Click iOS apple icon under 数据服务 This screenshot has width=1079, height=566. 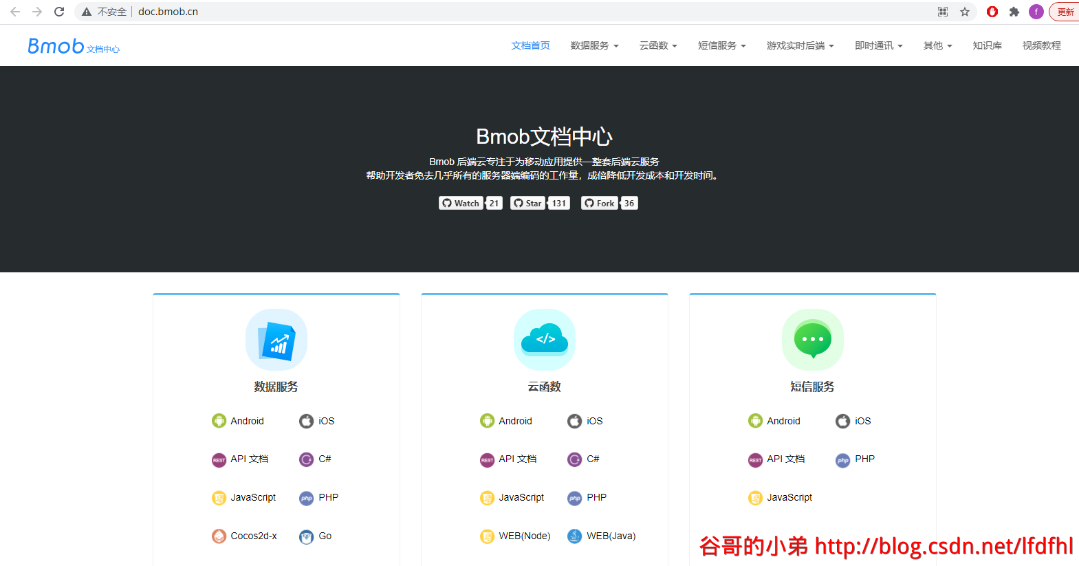pyautogui.click(x=307, y=421)
